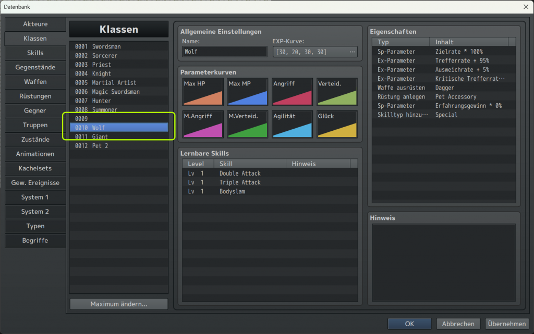Select the M.Verteid. curve thumbnail
534x334 pixels.
(248, 125)
